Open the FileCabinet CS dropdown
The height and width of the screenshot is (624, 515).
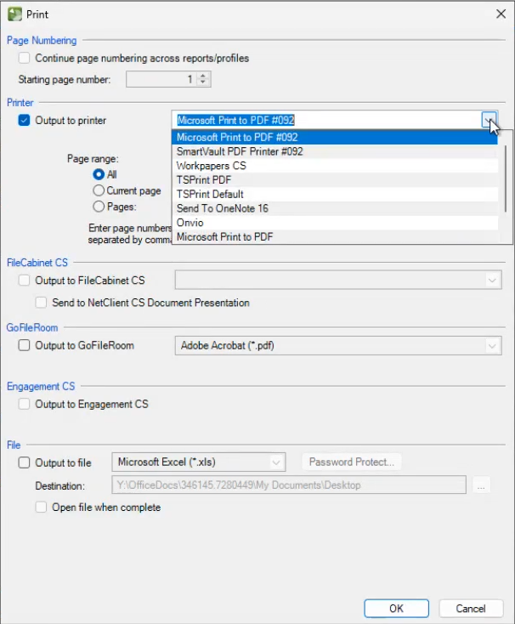click(492, 281)
